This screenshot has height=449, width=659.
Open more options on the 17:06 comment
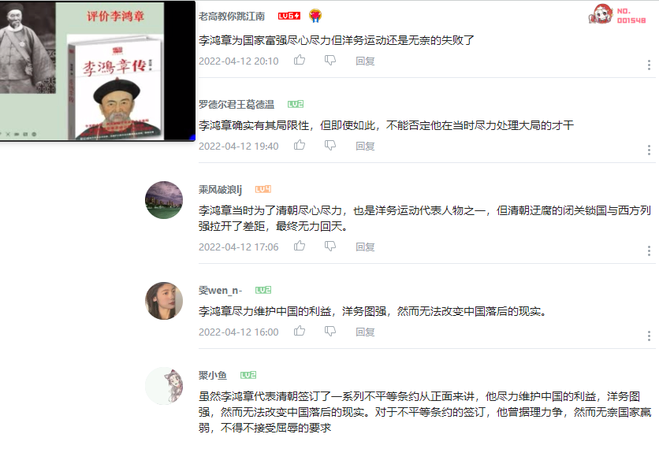coord(649,250)
